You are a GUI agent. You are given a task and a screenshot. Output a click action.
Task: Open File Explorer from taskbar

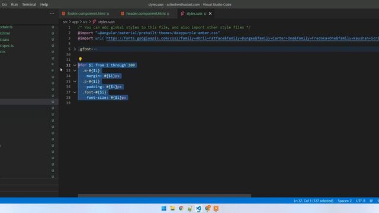tap(172, 208)
